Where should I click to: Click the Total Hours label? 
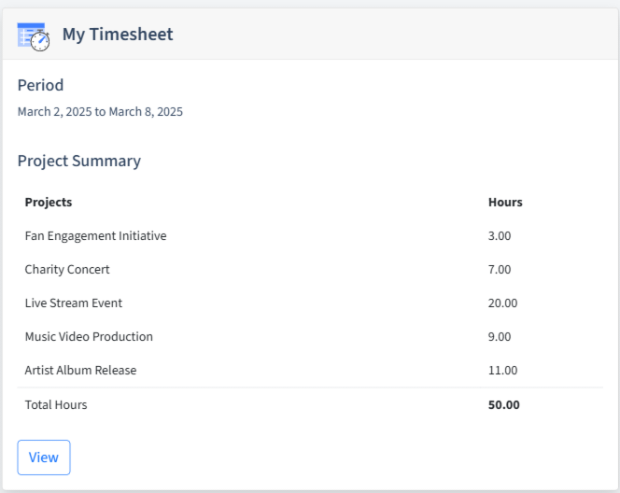(56, 405)
